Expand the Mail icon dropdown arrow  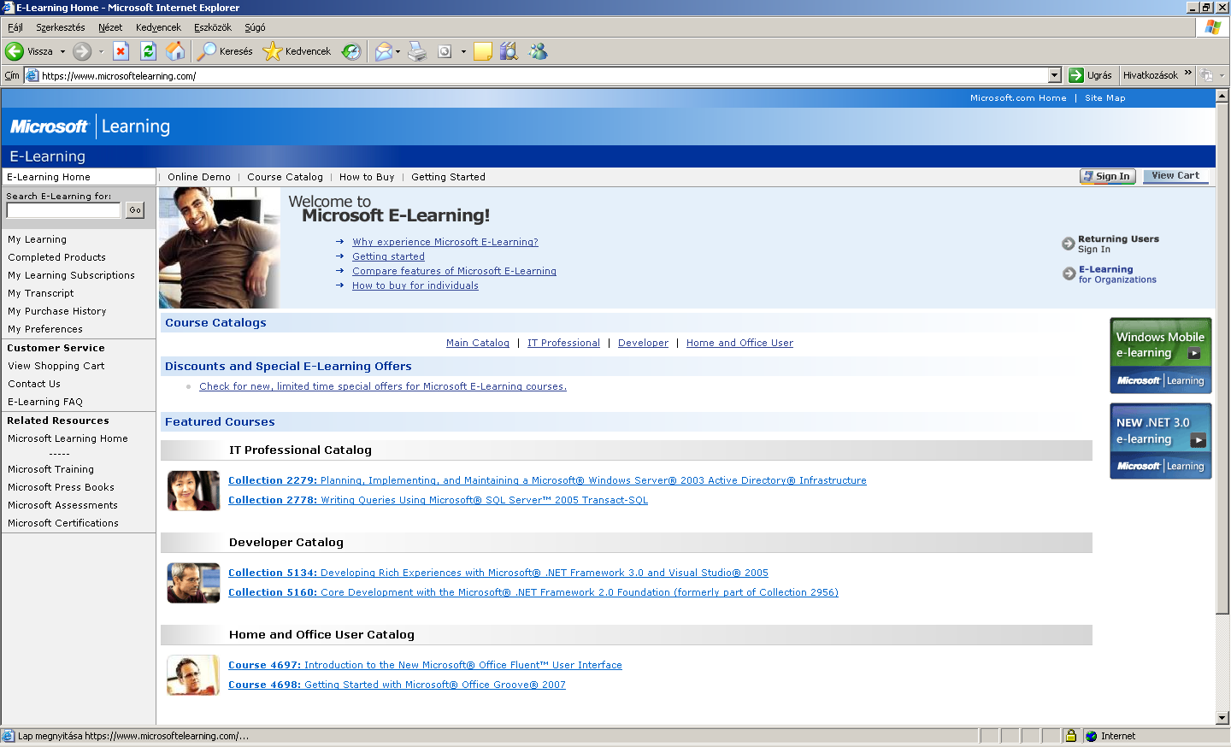point(398,51)
